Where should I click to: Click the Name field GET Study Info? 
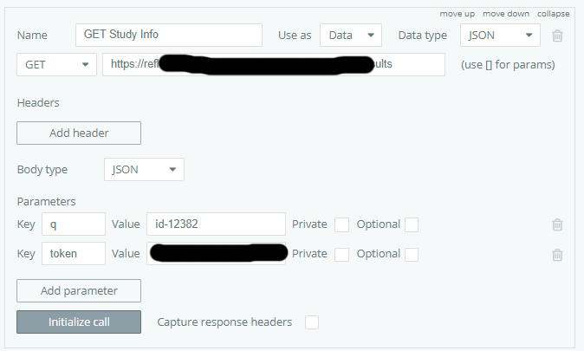pos(169,36)
